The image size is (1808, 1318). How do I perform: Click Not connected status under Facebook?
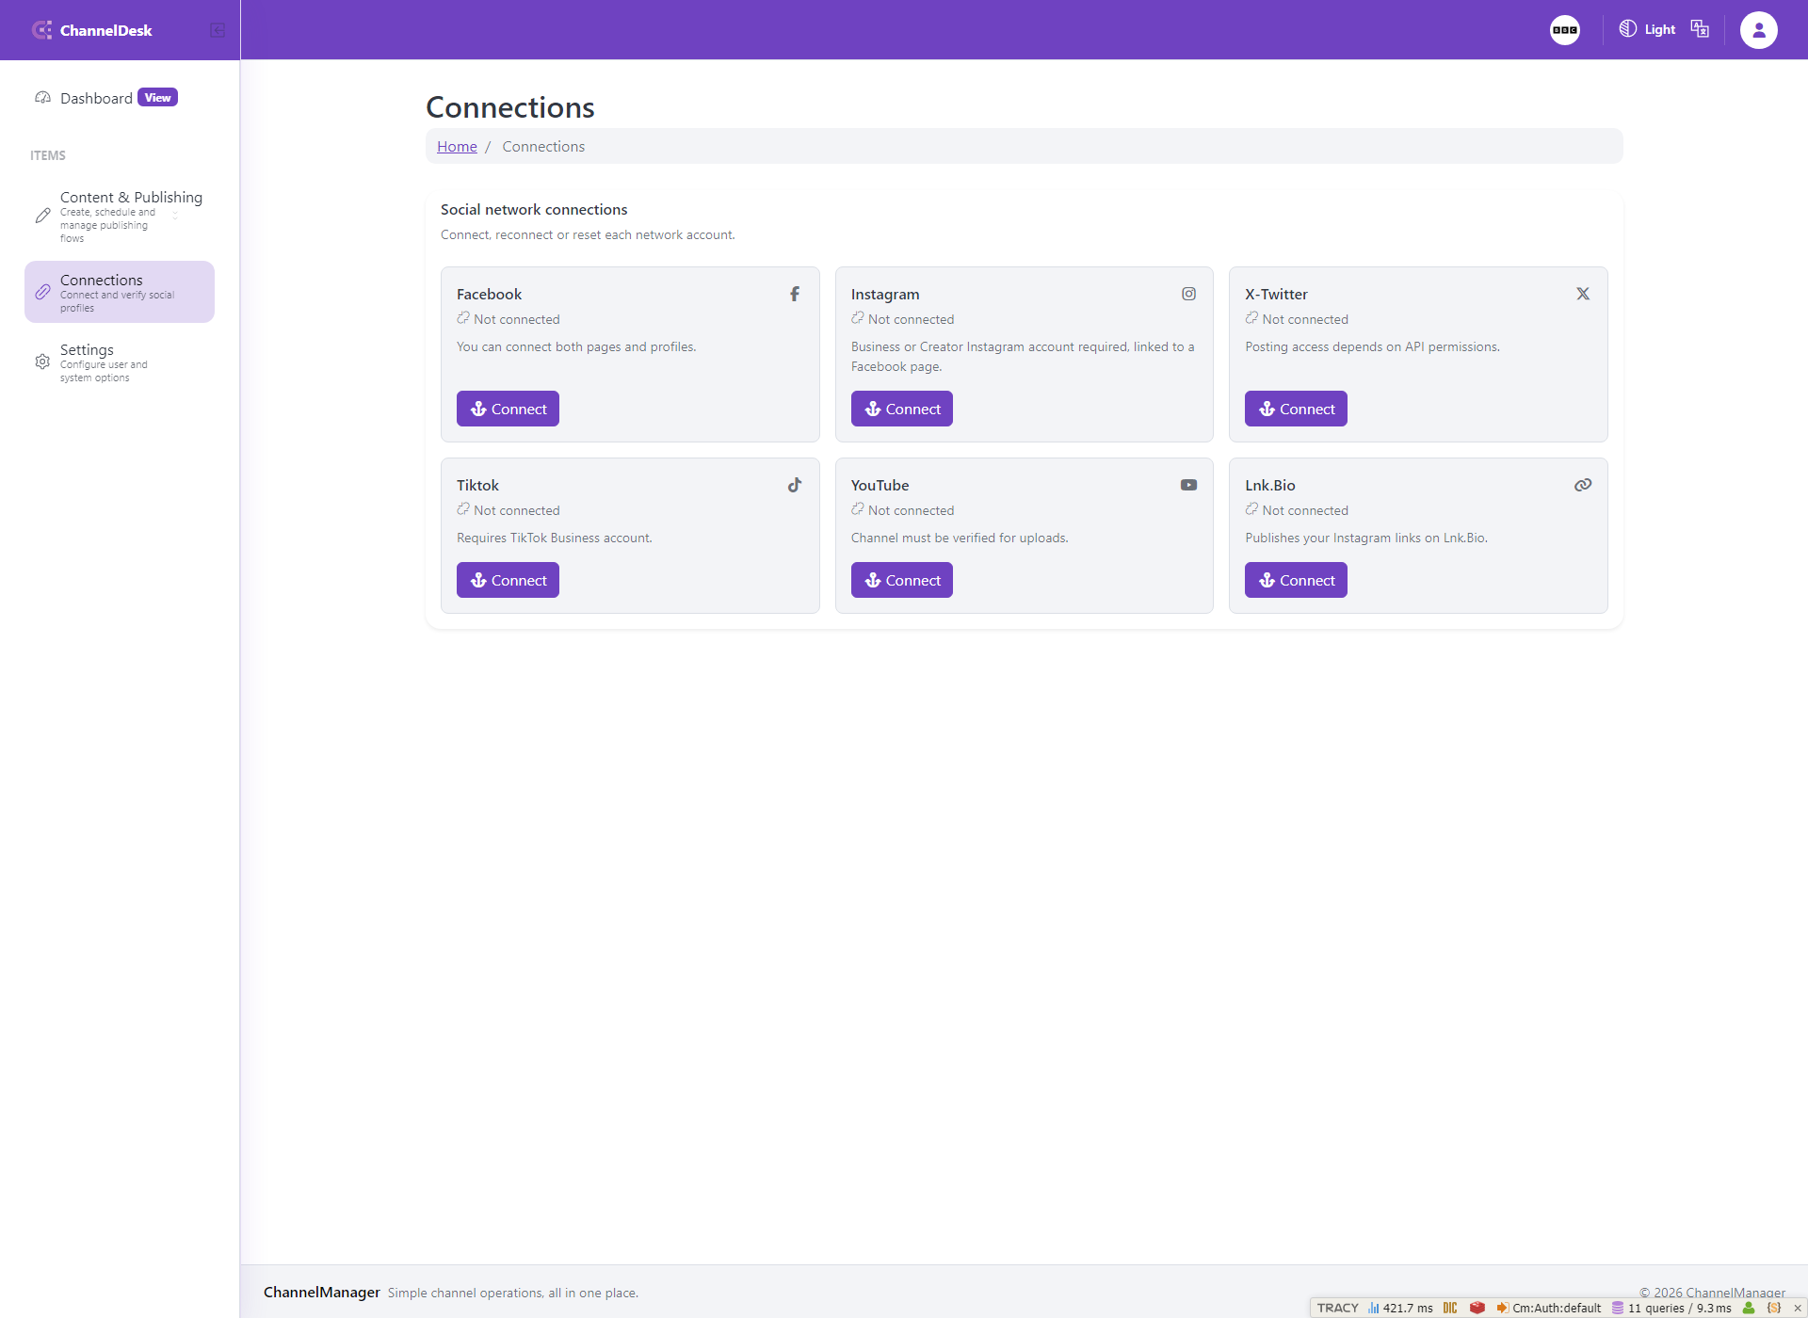508,319
